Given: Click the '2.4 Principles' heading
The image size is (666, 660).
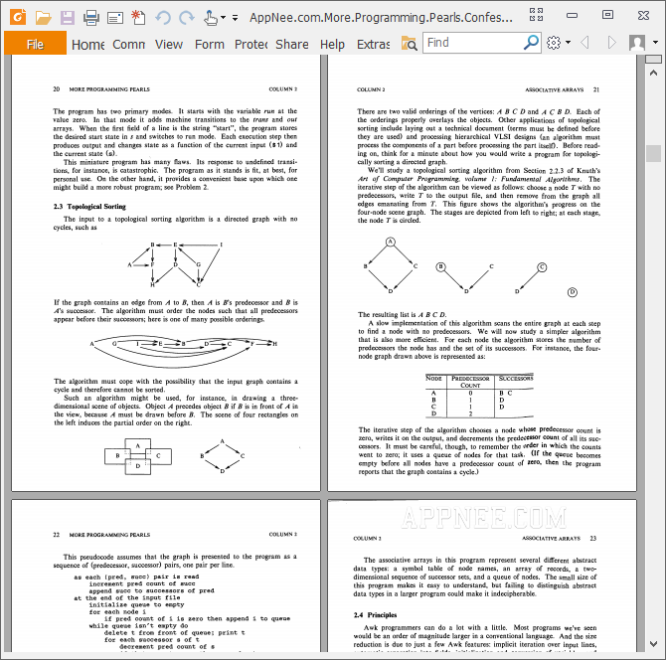Looking at the screenshot, I should click(x=375, y=615).
